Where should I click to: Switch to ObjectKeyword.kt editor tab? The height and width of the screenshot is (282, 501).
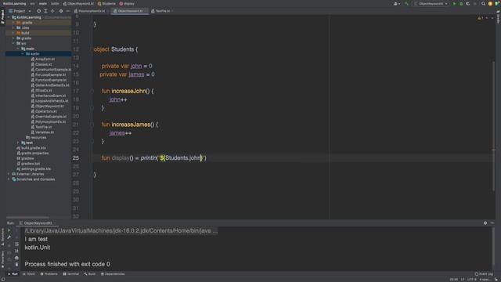point(130,11)
